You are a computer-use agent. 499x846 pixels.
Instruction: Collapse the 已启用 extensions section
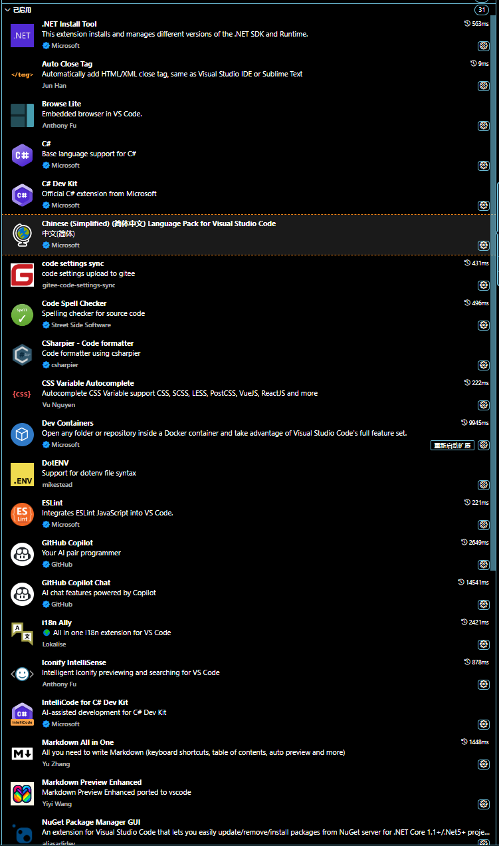[7, 10]
